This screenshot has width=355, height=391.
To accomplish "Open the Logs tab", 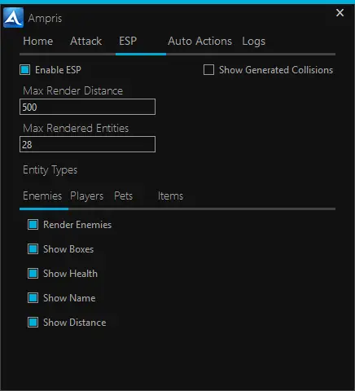I will 254,42.
